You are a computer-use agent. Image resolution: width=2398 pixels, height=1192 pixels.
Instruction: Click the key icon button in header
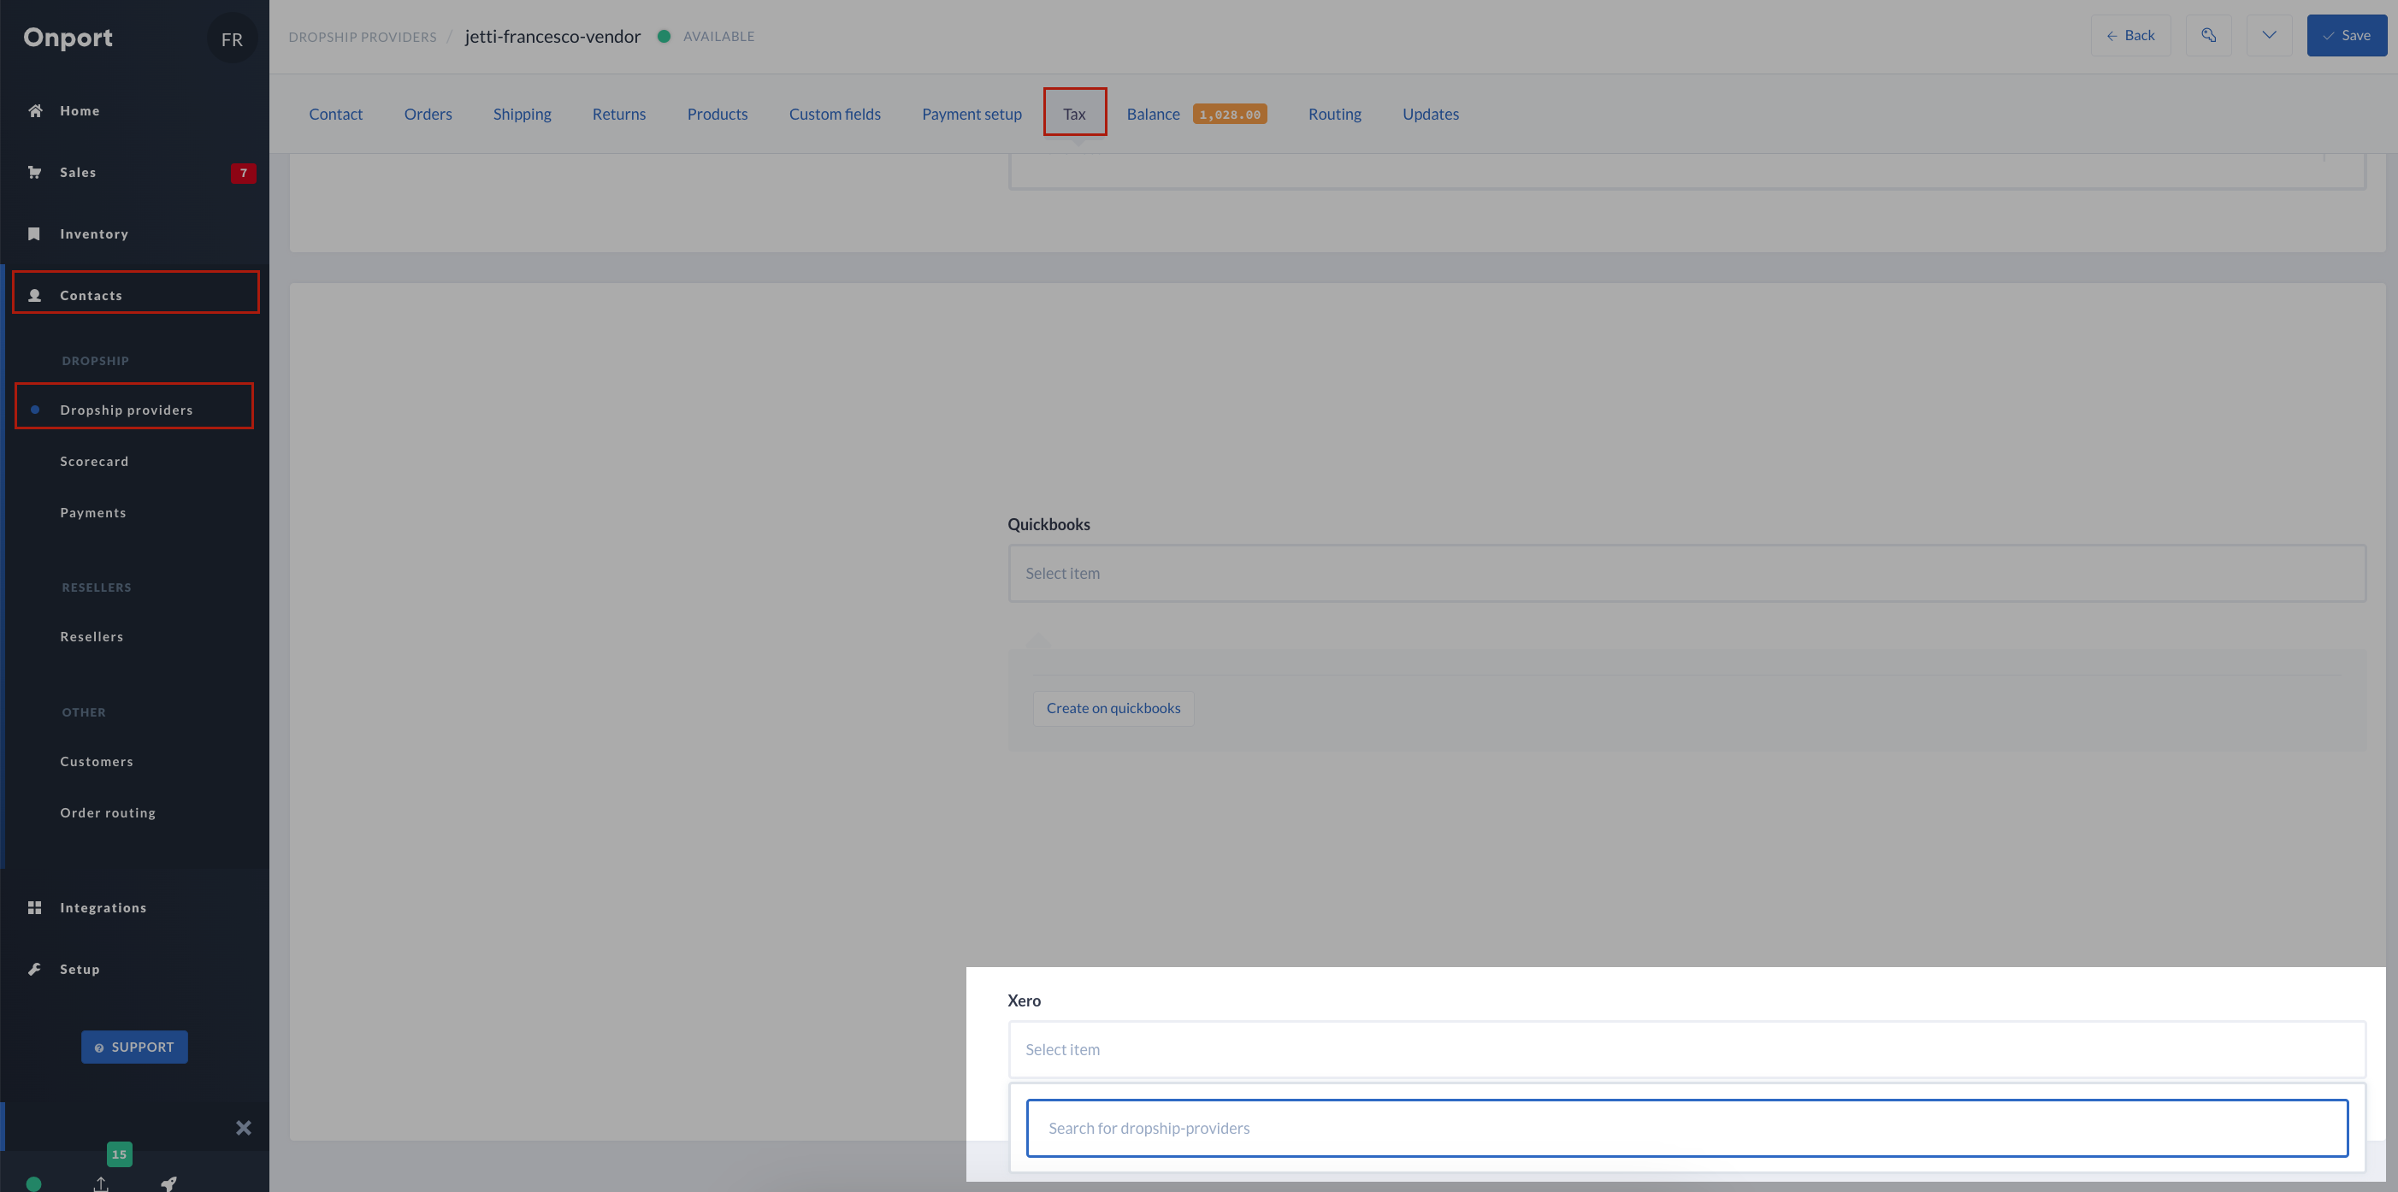(x=2208, y=35)
